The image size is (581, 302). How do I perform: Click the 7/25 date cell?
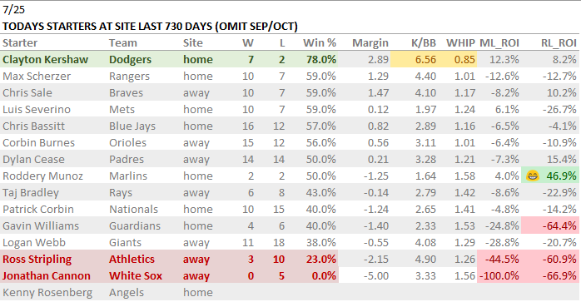point(13,10)
